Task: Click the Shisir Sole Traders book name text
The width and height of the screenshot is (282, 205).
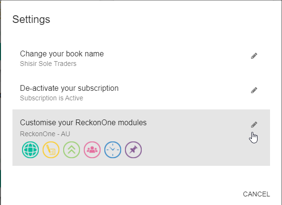Action: pos(48,64)
